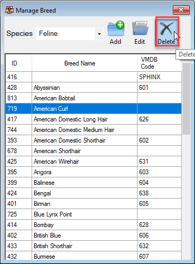Click ID cell 719
195x264 pixels.
18,109
